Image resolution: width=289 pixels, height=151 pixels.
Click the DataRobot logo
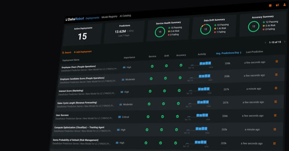[x=75, y=19]
